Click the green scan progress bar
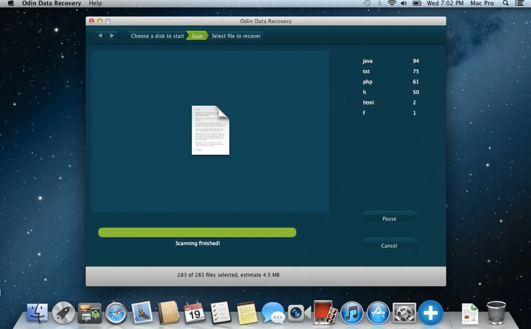The height and width of the screenshot is (329, 531). click(x=197, y=232)
